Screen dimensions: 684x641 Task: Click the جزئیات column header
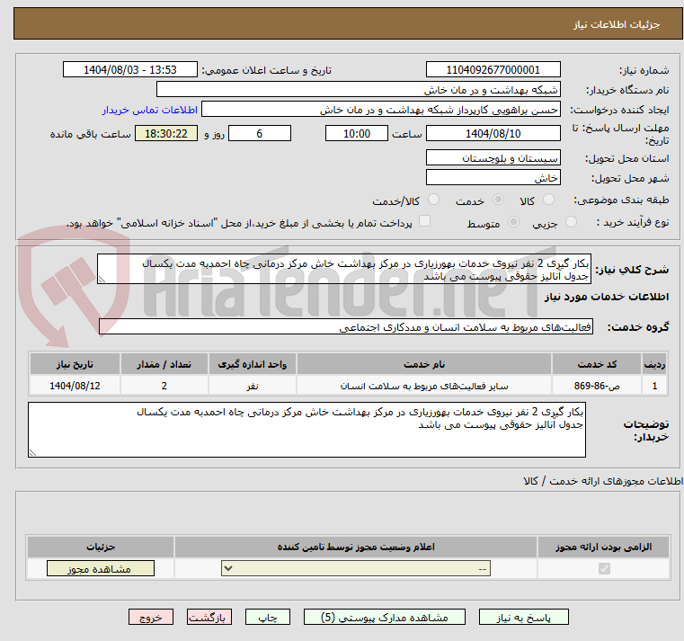pyautogui.click(x=101, y=547)
